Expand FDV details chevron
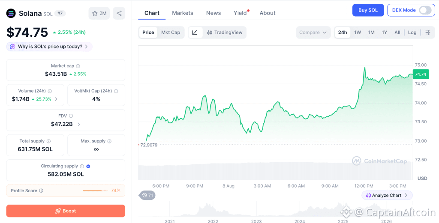The image size is (439, 223). pyautogui.click(x=79, y=125)
